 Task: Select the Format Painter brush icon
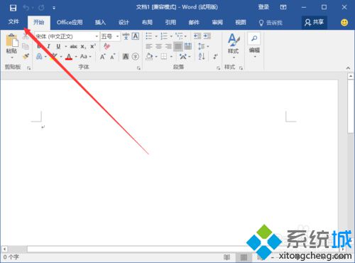(26, 56)
